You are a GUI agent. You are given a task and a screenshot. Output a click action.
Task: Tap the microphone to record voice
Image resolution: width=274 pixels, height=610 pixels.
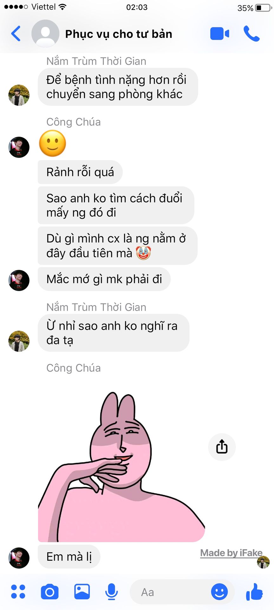112,592
